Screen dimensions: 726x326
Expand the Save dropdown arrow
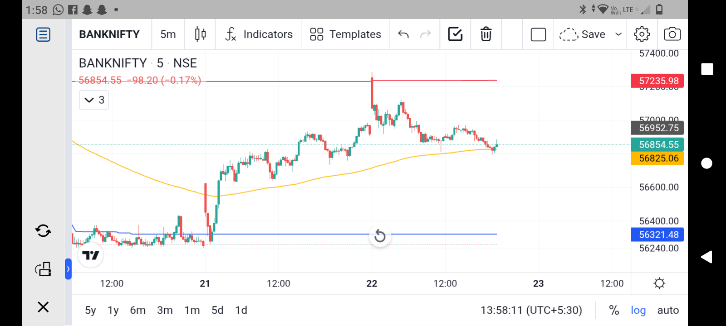point(618,34)
